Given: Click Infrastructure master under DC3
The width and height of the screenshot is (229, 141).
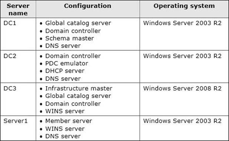Looking at the screenshot, I should 79,88.
